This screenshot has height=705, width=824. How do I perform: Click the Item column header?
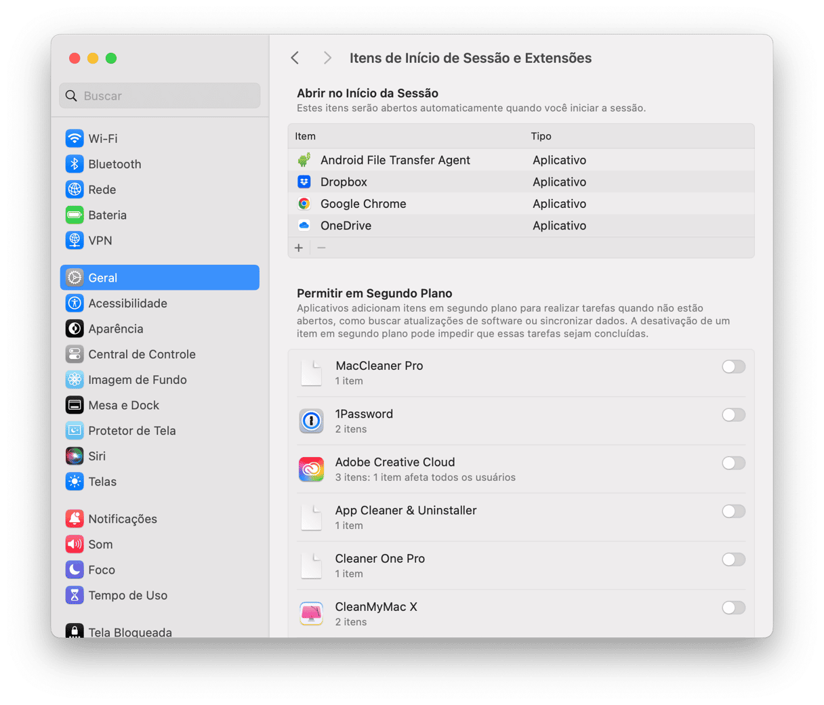tap(306, 136)
